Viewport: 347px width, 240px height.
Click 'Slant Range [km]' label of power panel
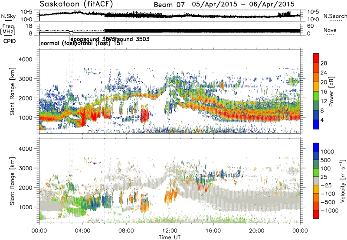pos(12,91)
